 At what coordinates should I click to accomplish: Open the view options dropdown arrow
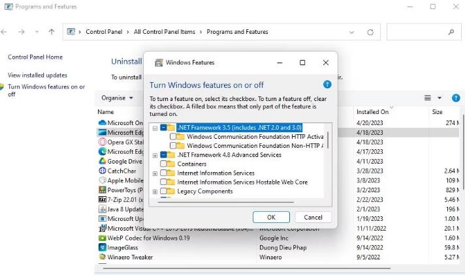point(440,98)
